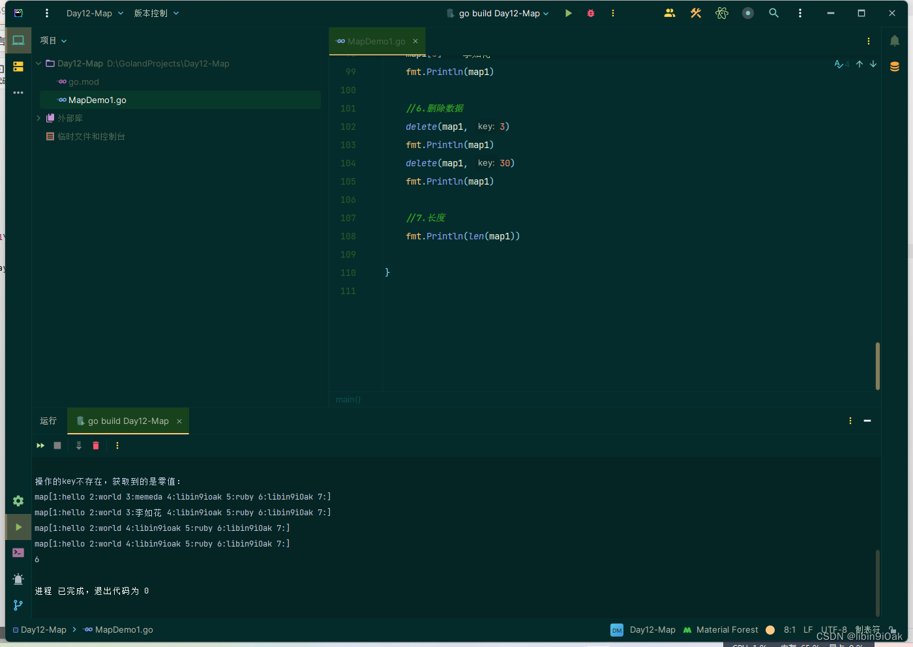The height and width of the screenshot is (647, 913).
Task: Click the atom-shaped toolbar icon
Action: (722, 13)
